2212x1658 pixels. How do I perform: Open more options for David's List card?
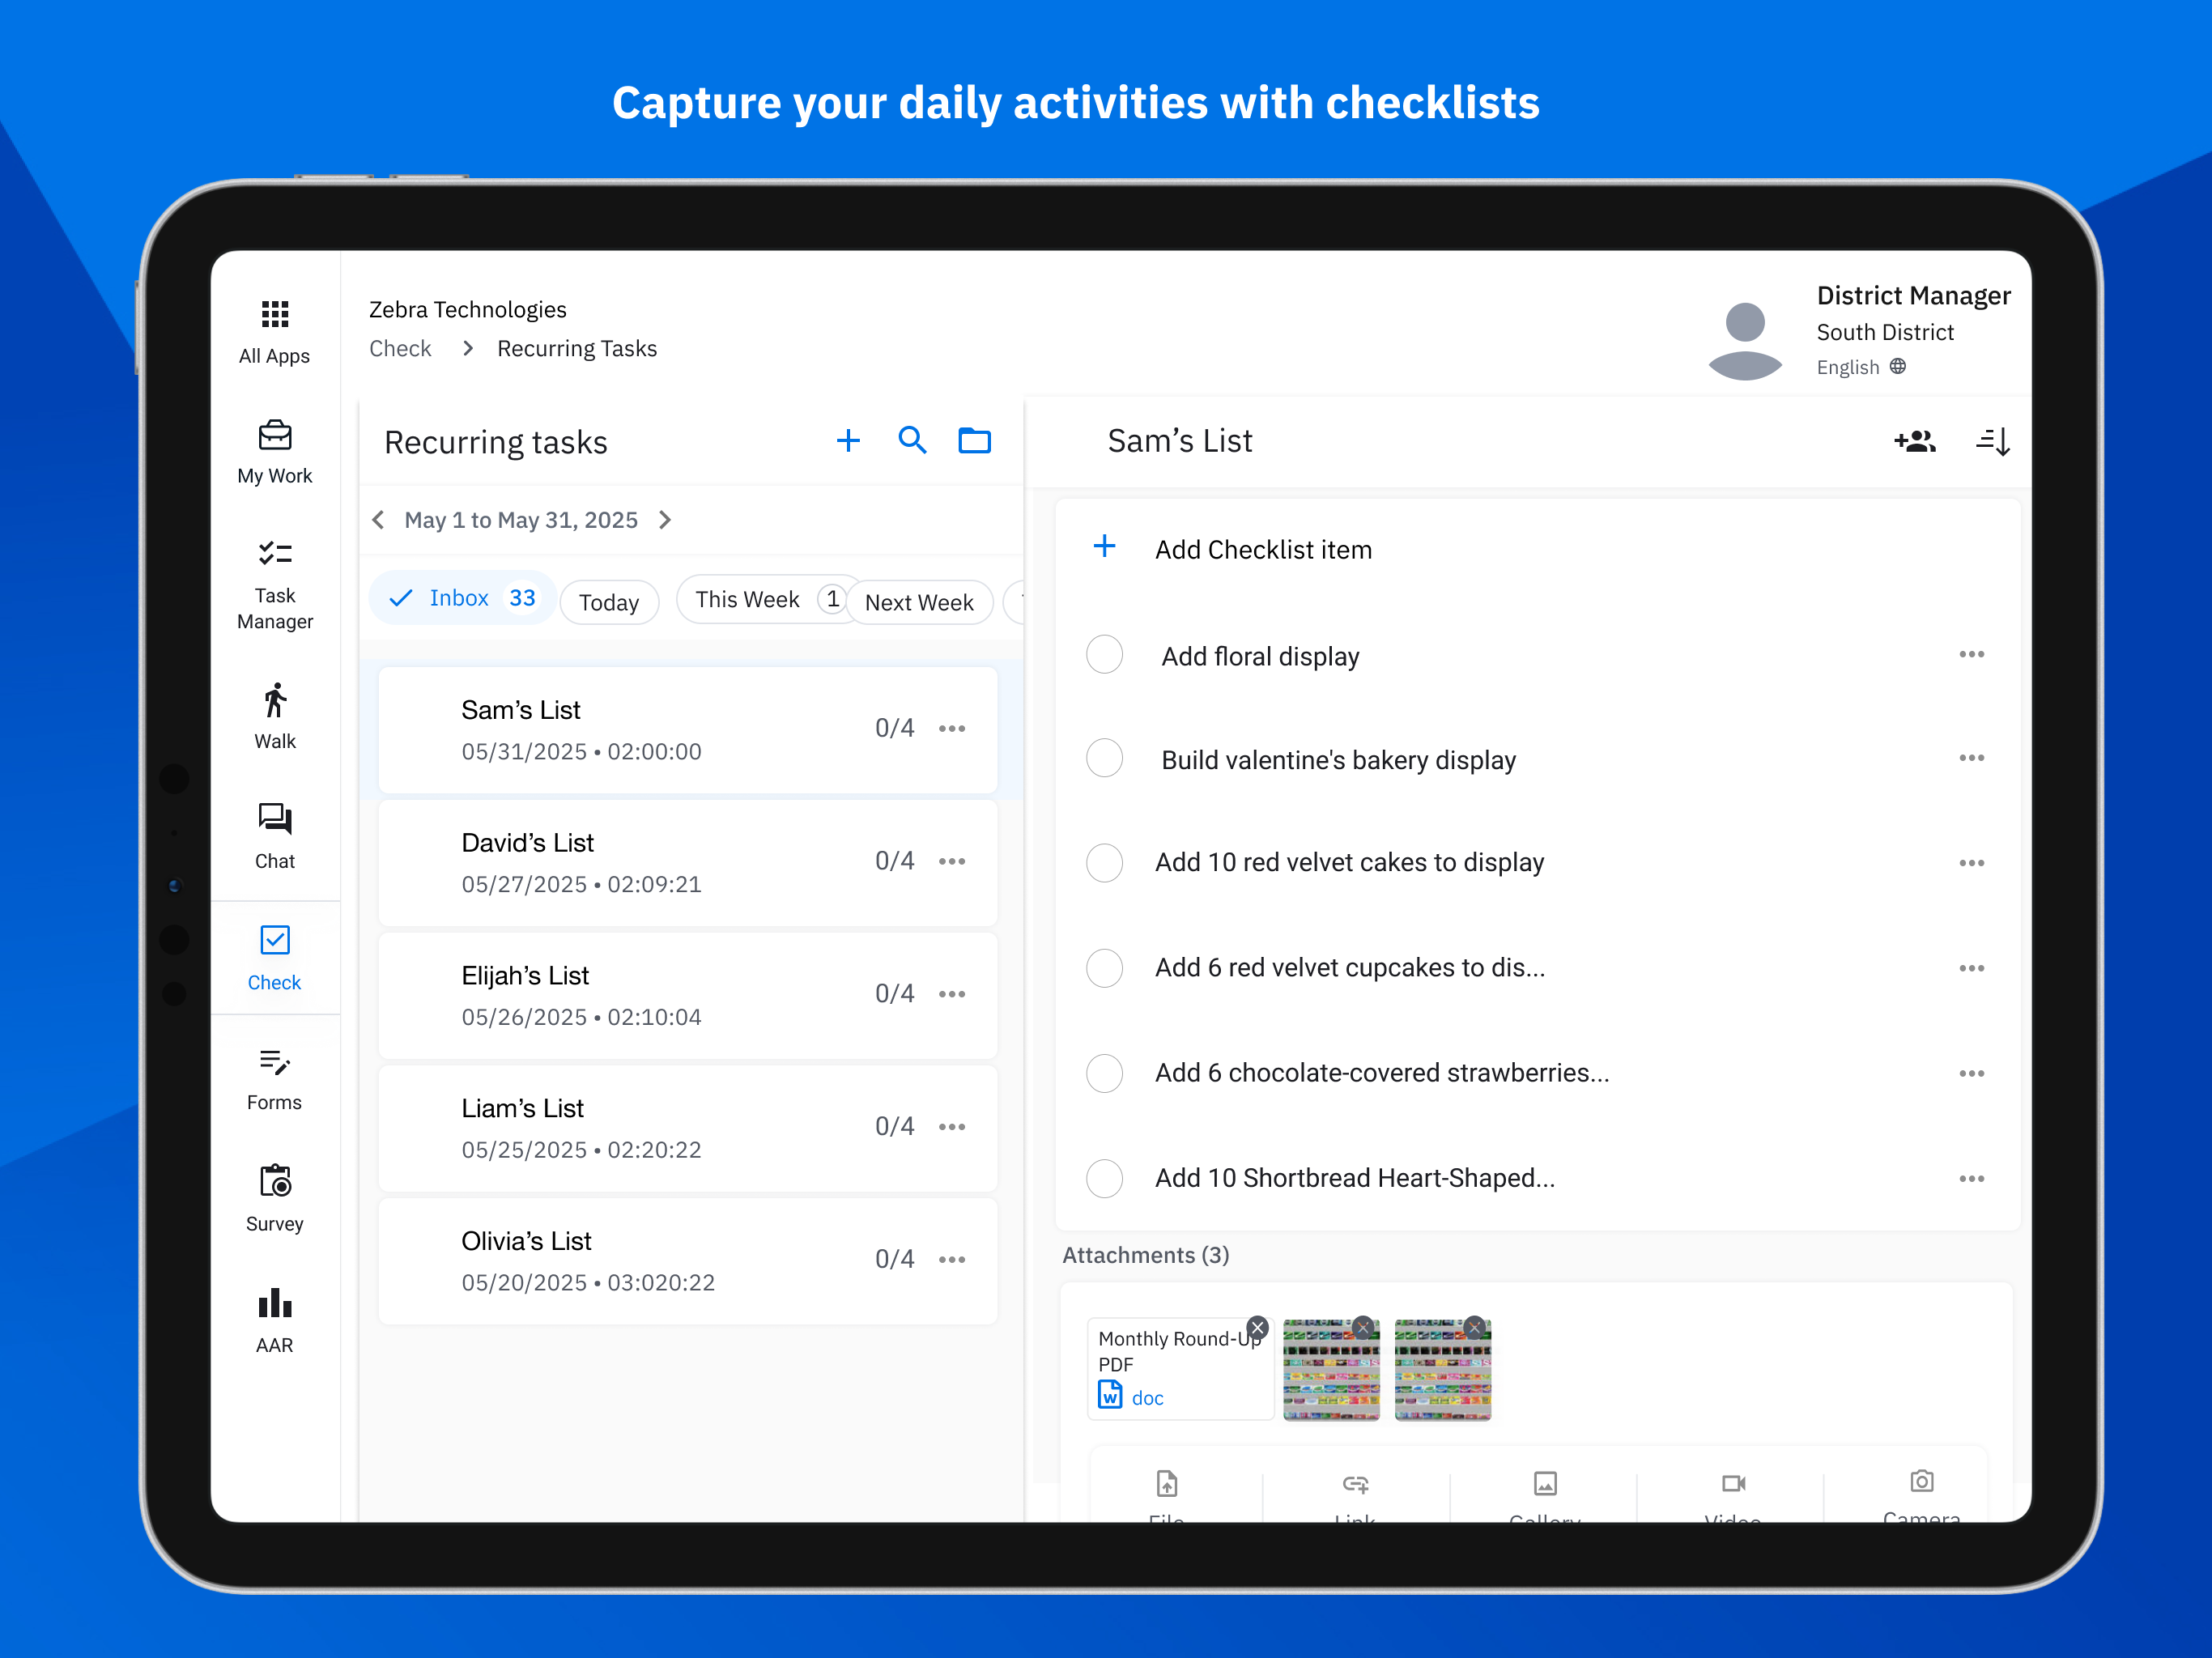click(952, 862)
